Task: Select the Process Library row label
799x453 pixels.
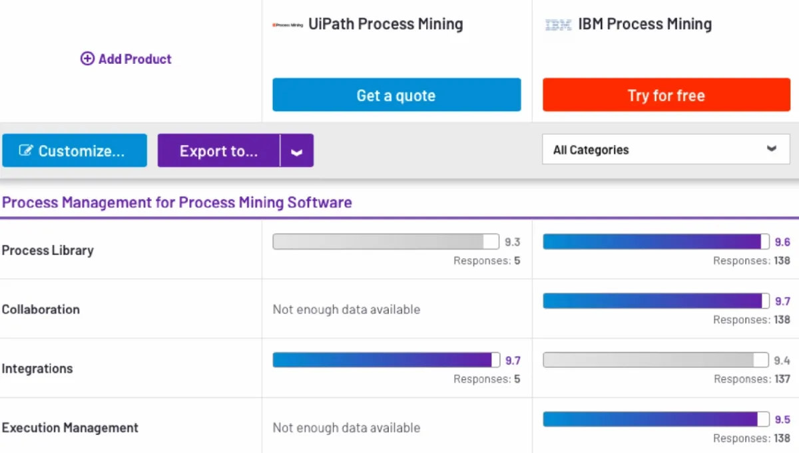Action: pyautogui.click(x=48, y=250)
